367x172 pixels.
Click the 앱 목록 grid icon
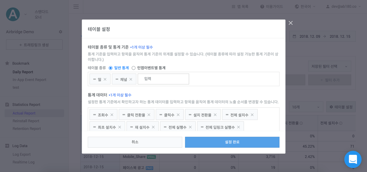point(233,6)
